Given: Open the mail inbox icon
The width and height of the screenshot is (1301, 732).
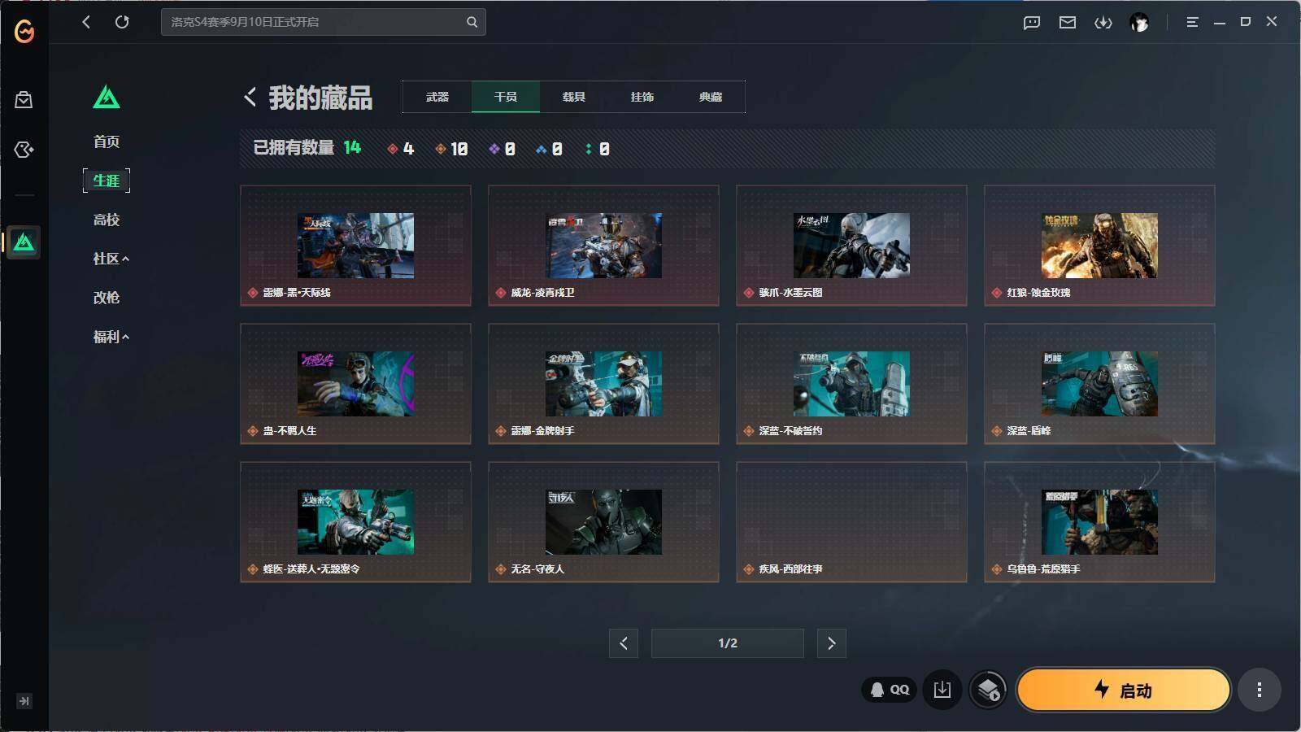Looking at the screenshot, I should point(1068,23).
